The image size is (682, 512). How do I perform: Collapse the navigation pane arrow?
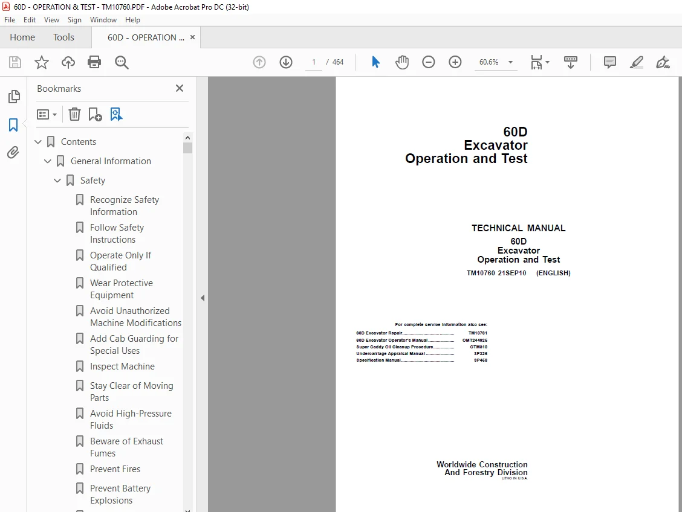(203, 298)
